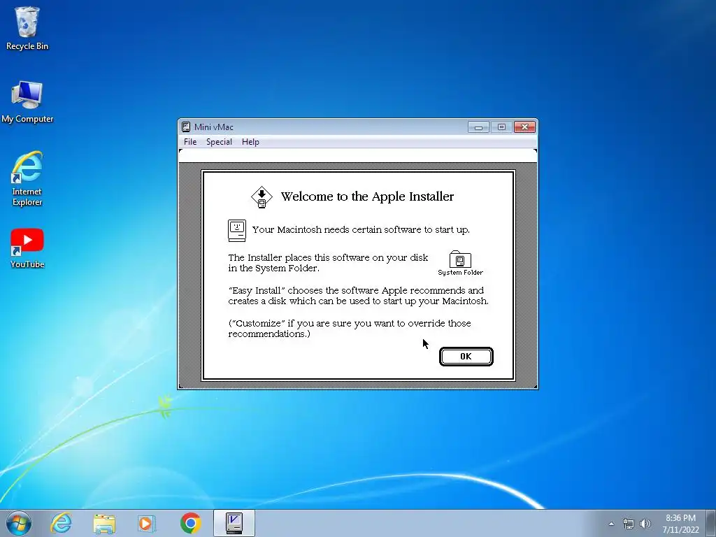Click the 'Welcome to the Apple Installer' heading
The width and height of the screenshot is (716, 537).
tap(367, 196)
